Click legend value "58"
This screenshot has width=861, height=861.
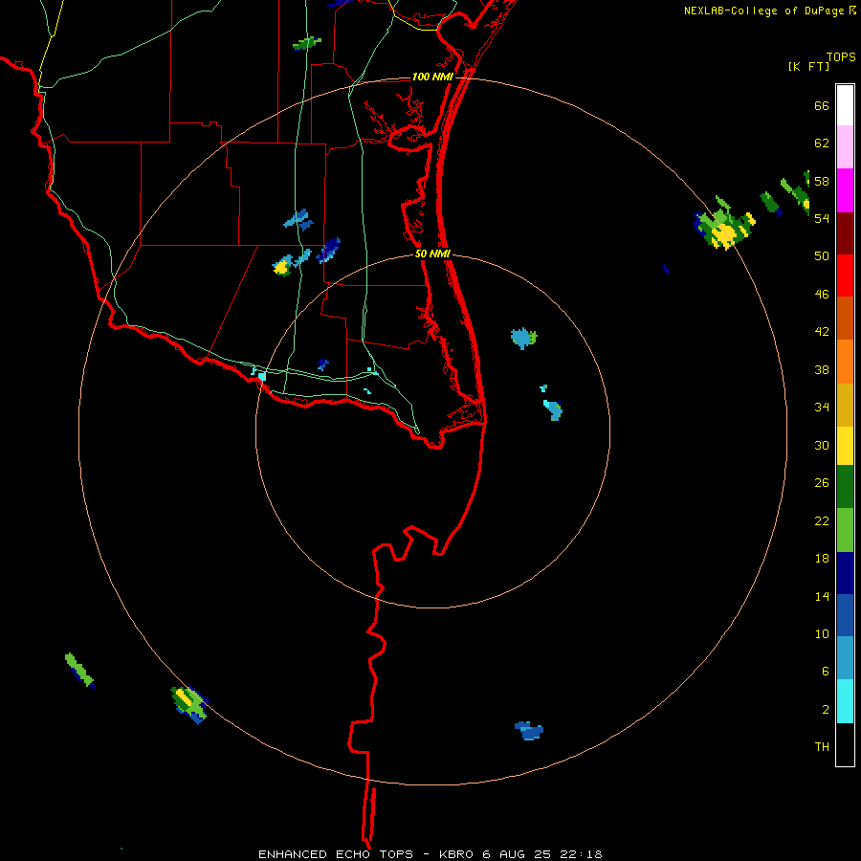[x=822, y=181]
